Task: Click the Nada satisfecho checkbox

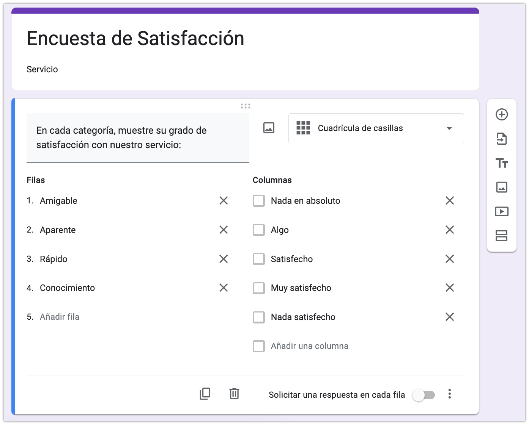Action: 259,317
